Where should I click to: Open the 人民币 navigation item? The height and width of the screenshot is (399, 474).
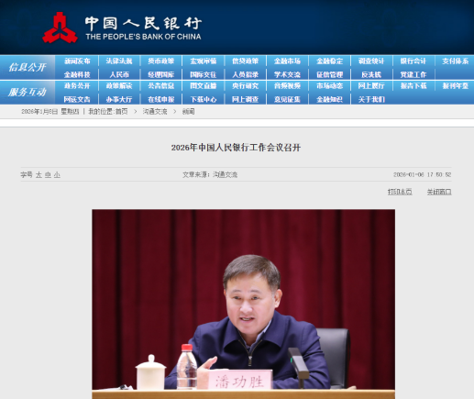tap(119, 74)
